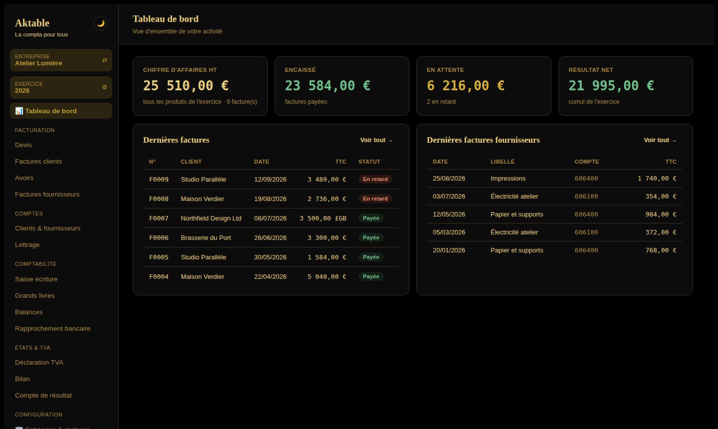Open the Bilan report
718x429 pixels.
(x=61, y=379)
